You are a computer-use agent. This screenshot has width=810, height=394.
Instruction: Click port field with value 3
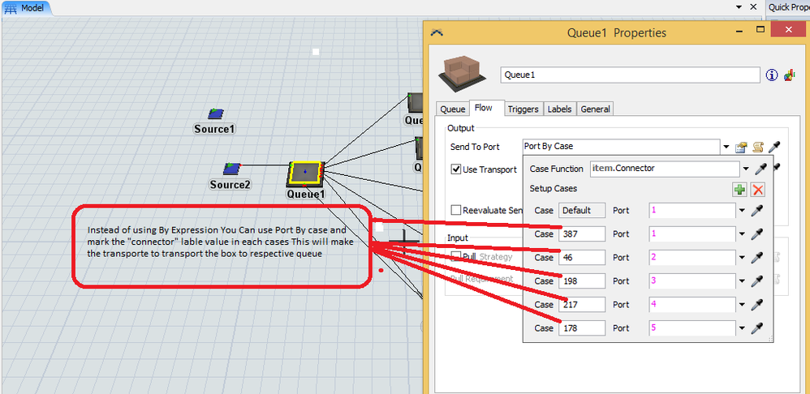(x=692, y=281)
